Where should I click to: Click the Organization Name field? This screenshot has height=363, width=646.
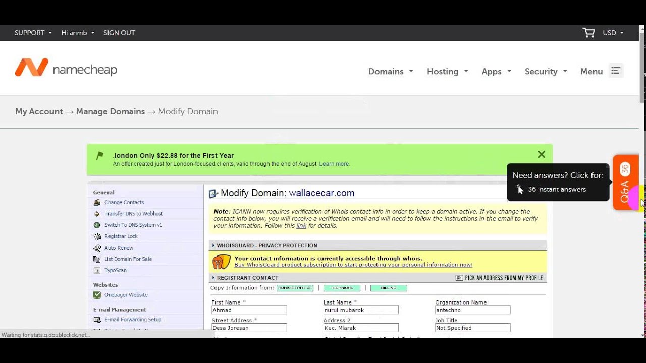coord(473,310)
